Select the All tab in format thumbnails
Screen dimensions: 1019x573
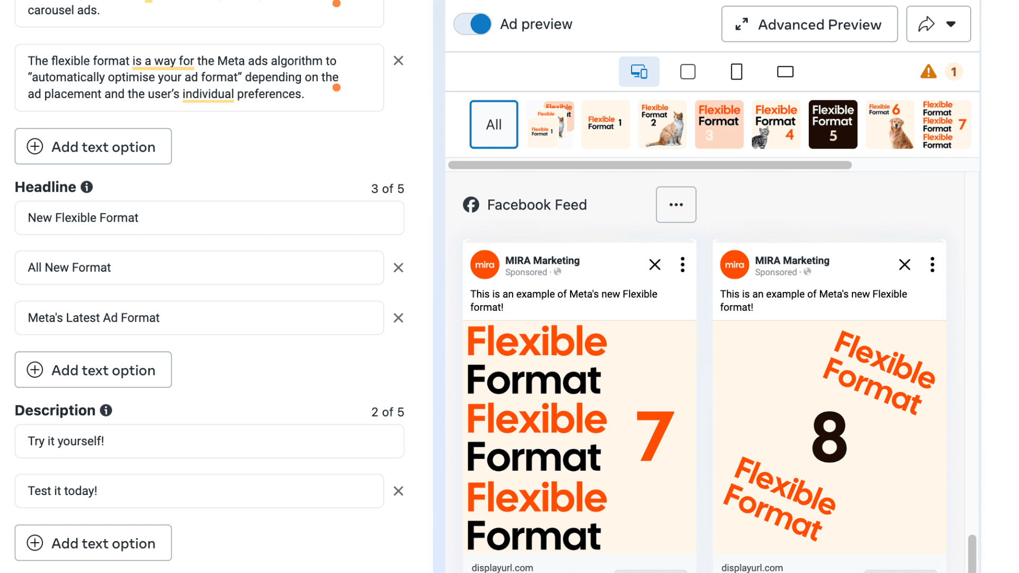(x=493, y=124)
